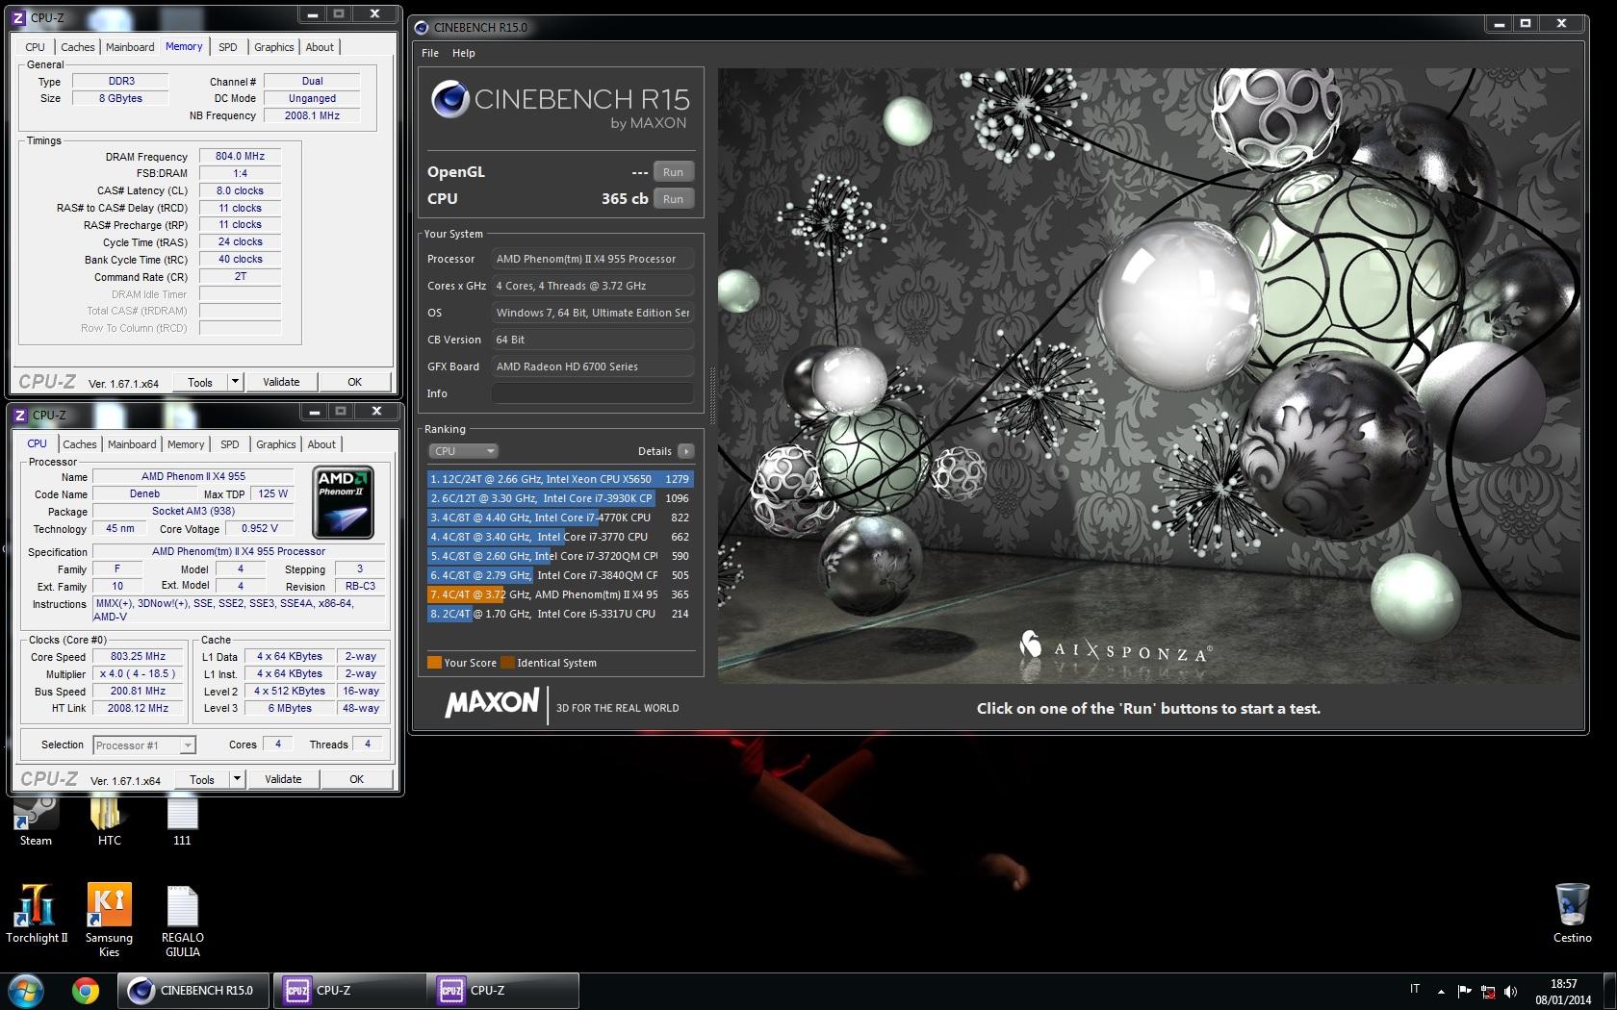Select ranking row Core i7-4770K

pos(560,518)
